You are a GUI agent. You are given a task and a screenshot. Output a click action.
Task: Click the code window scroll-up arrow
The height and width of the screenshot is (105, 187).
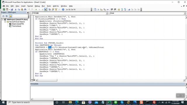tap(186, 17)
